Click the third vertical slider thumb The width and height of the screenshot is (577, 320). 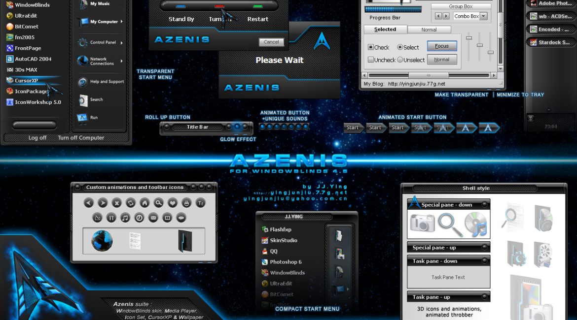(491, 53)
